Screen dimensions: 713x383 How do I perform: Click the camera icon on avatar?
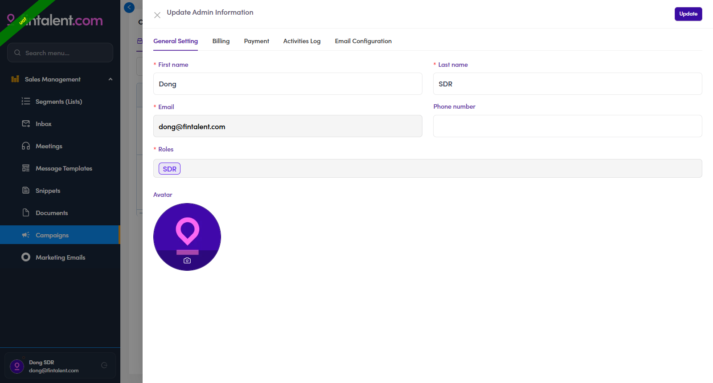click(187, 261)
